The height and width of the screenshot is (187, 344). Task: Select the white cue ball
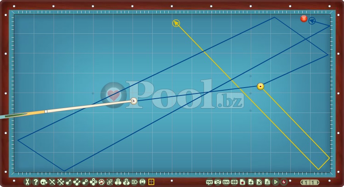134,101
